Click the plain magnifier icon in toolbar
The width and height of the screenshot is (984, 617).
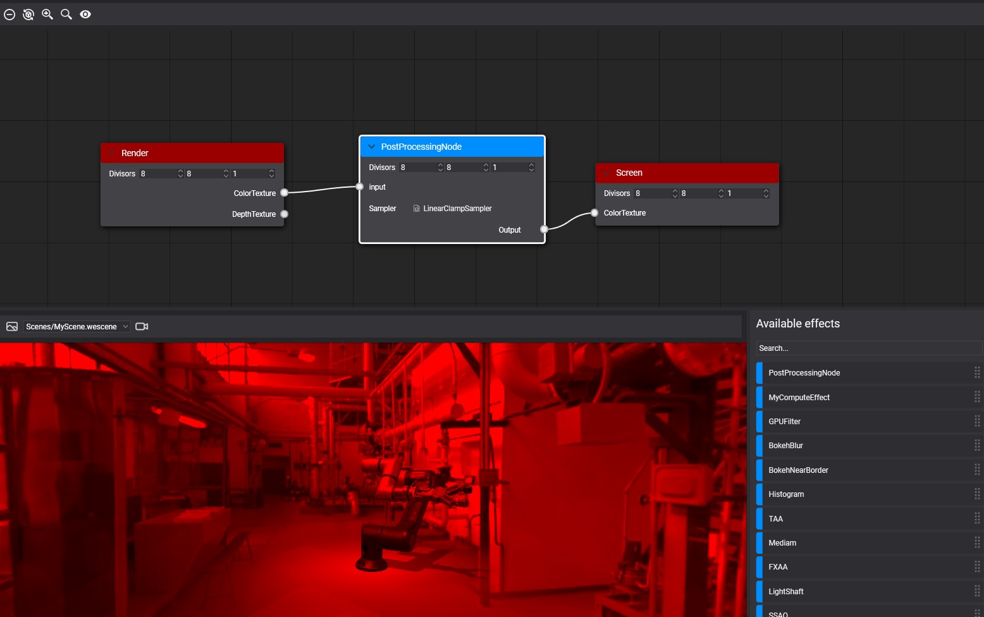66,15
